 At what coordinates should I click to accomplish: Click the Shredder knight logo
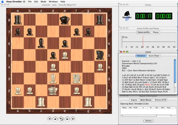pyautogui.click(x=127, y=16)
